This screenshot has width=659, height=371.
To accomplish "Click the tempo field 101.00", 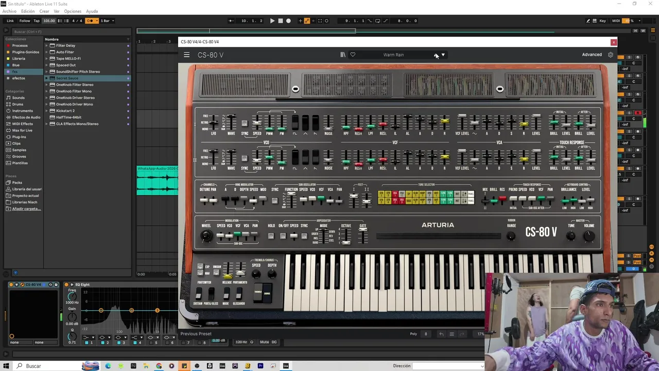I will pos(49,21).
